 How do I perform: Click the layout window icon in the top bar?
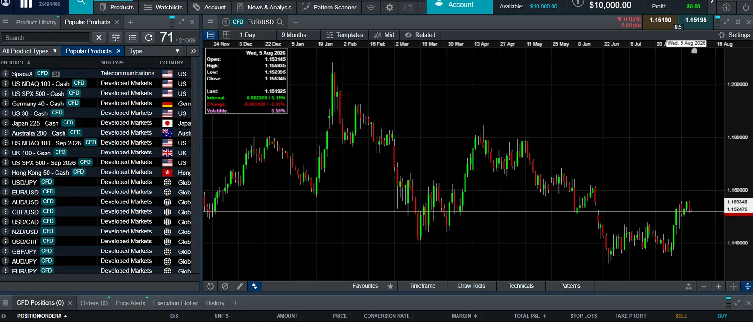(x=408, y=7)
